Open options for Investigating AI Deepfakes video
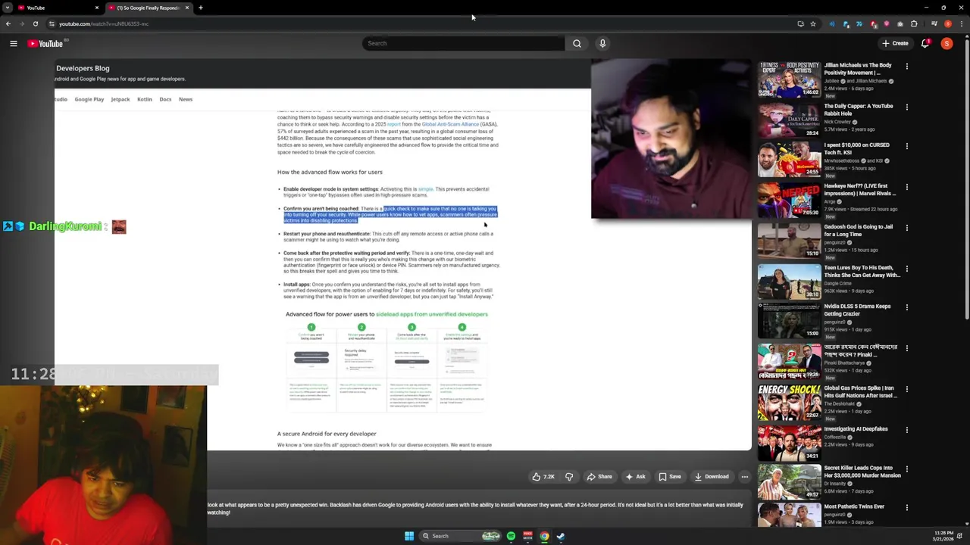 point(906,430)
